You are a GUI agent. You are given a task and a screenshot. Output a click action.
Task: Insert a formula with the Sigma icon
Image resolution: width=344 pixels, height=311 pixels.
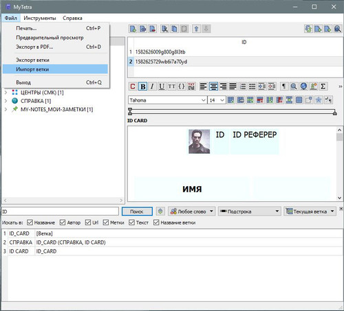323,87
